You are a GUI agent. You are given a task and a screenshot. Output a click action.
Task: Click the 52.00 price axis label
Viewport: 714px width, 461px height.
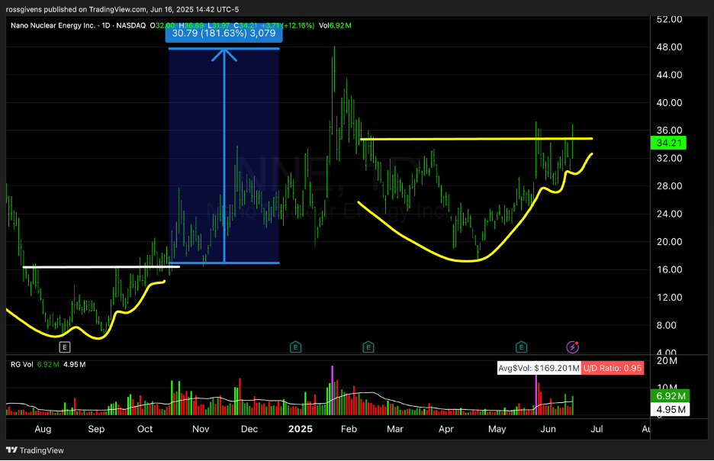coord(669,20)
